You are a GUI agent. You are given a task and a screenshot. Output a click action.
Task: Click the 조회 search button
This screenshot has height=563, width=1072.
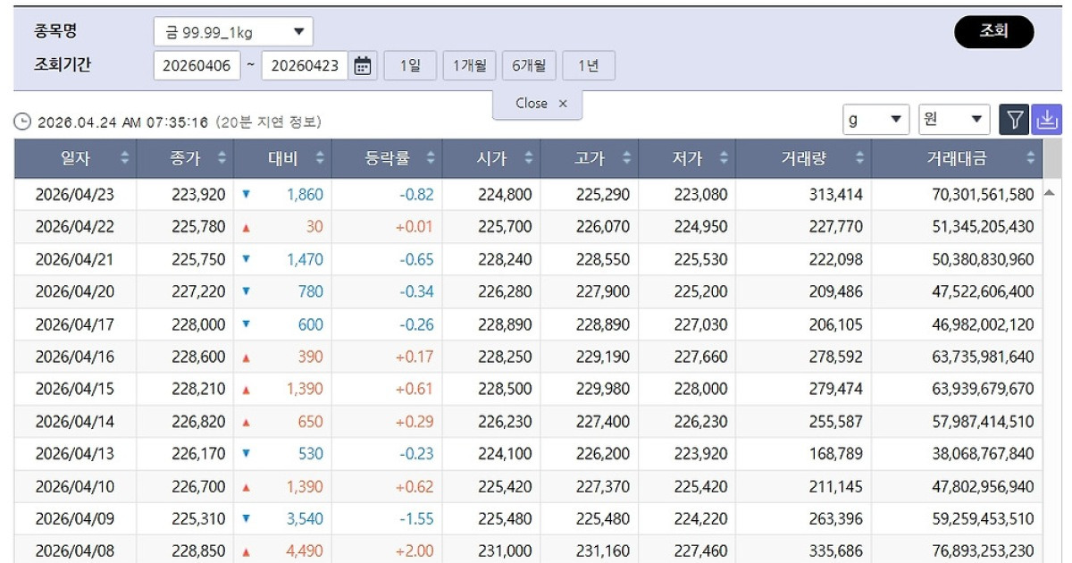coord(994,29)
